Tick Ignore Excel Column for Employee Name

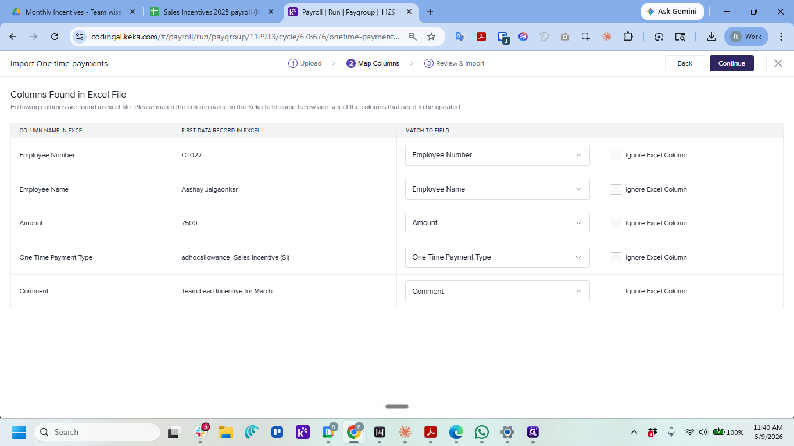point(616,189)
